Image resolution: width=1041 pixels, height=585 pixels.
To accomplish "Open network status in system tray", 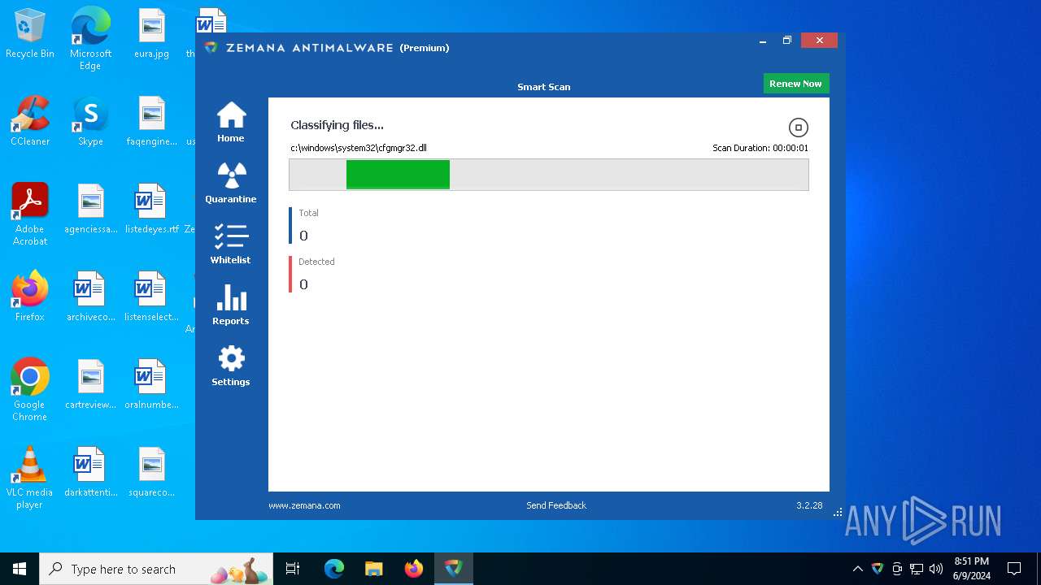I will [x=917, y=569].
